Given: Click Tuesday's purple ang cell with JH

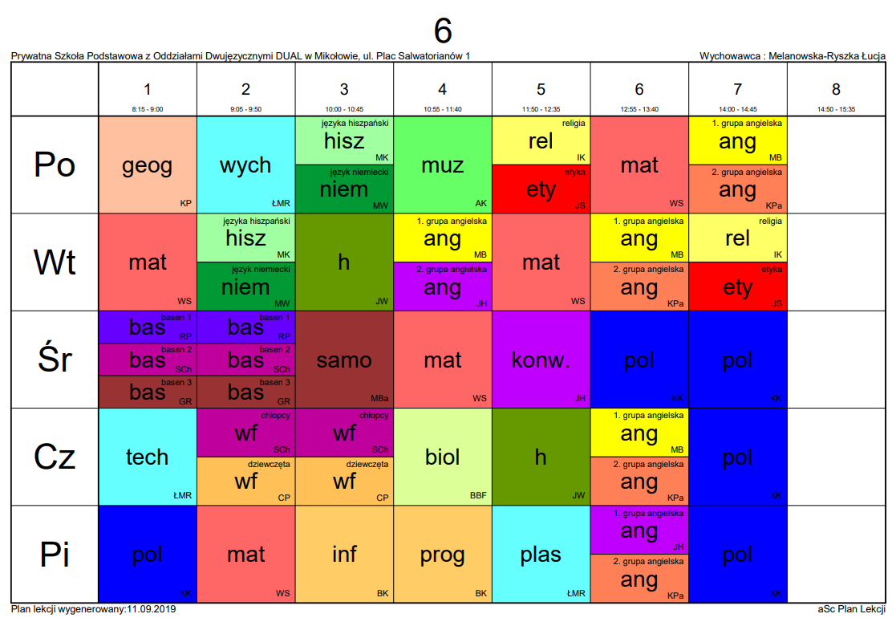Looking at the screenshot, I should (x=442, y=287).
